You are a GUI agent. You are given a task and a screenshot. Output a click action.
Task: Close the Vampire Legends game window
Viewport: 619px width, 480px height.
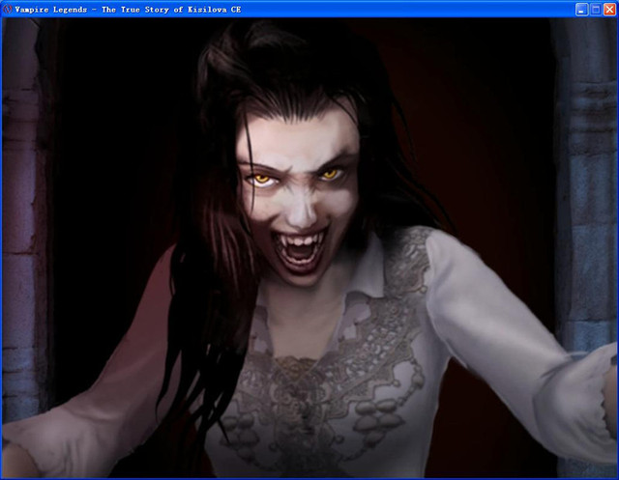coord(610,10)
